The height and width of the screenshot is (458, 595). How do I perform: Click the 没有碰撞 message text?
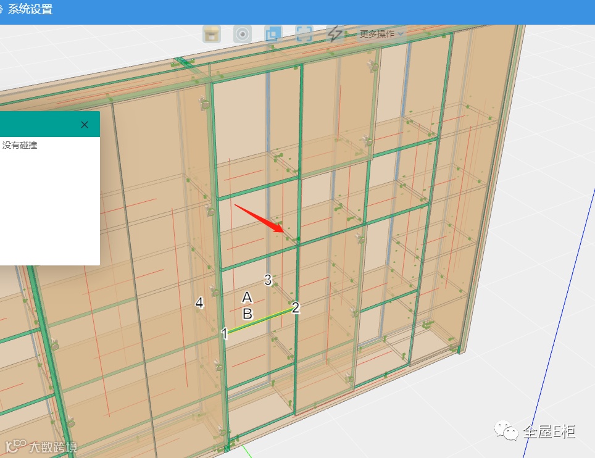click(20, 145)
